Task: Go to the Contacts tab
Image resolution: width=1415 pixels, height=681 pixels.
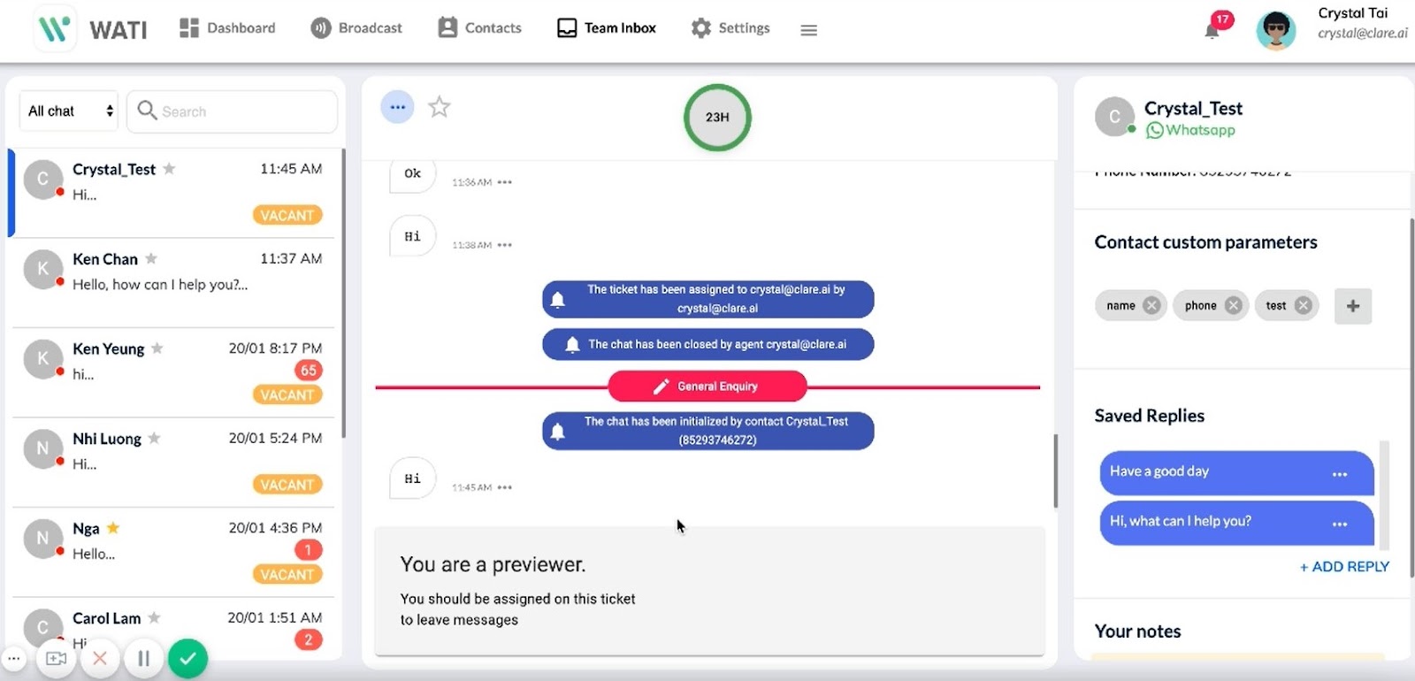Action: (x=480, y=28)
